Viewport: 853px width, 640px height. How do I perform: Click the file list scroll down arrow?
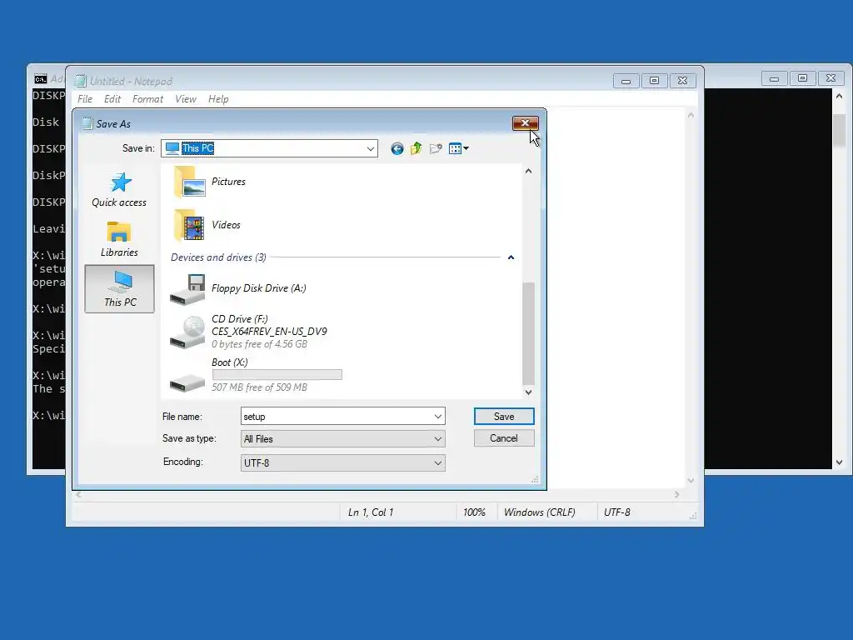[528, 392]
